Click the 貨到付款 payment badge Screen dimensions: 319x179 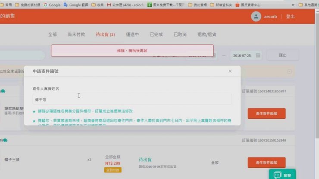(113, 170)
